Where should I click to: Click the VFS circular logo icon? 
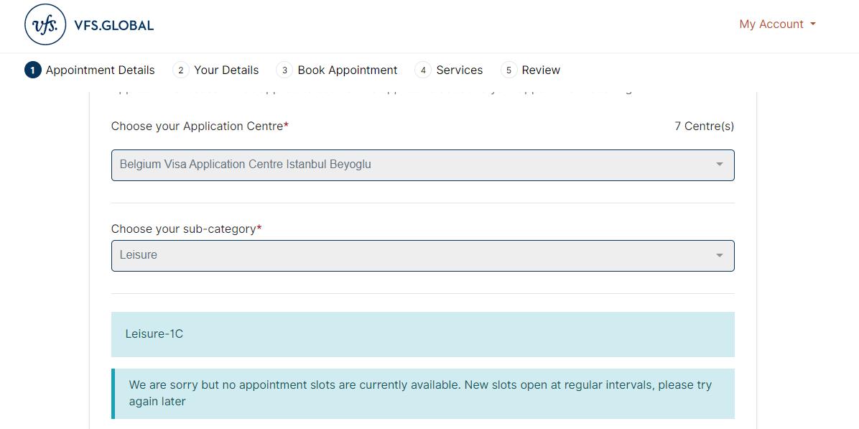[45, 24]
